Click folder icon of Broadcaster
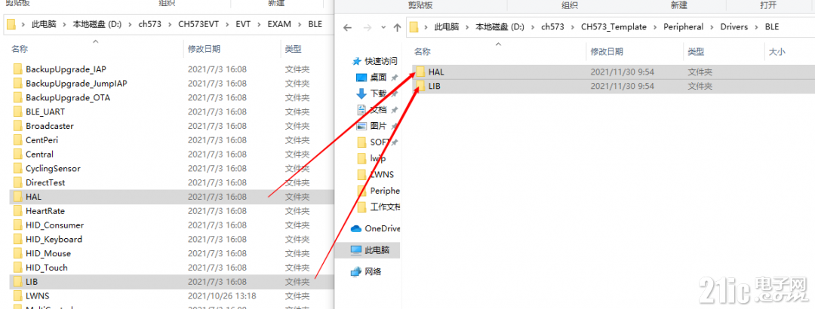The width and height of the screenshot is (815, 309). [x=18, y=126]
